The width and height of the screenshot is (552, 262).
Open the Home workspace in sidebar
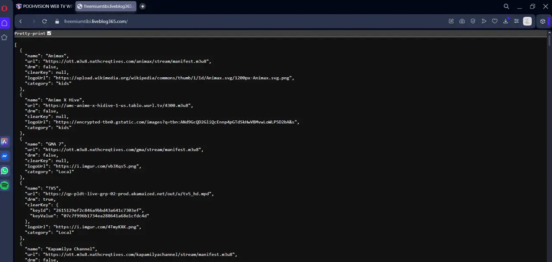coord(4,23)
